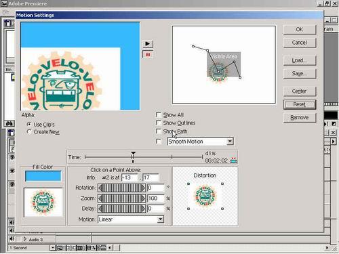Click the binoculars find icon
The image size is (339, 254).
click(x=9, y=123)
